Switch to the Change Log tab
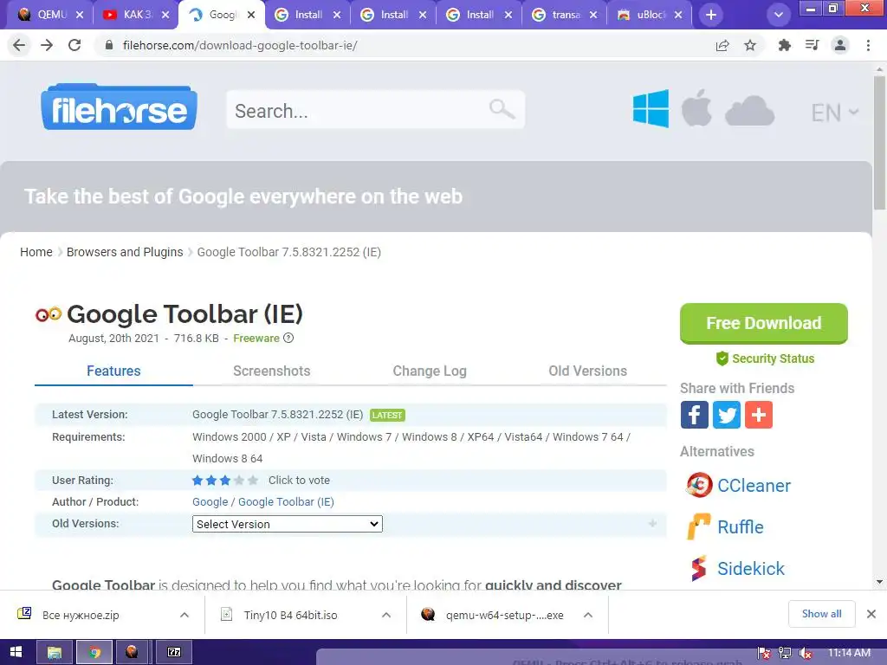Viewport: 887px width, 665px height. pos(430,371)
